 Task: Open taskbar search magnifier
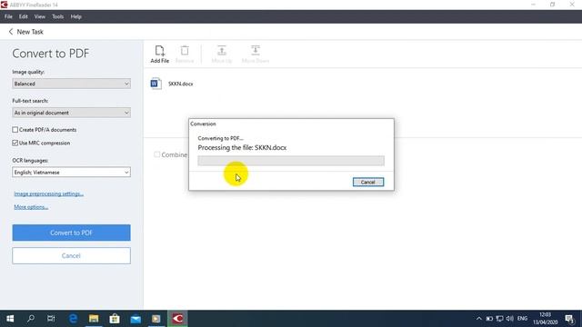coord(31,319)
